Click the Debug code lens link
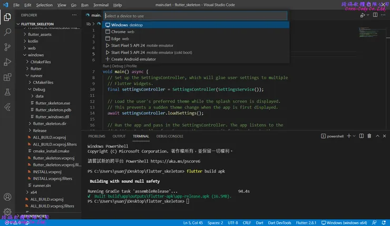The width and height of the screenshot is (390, 226). tap(118, 66)
